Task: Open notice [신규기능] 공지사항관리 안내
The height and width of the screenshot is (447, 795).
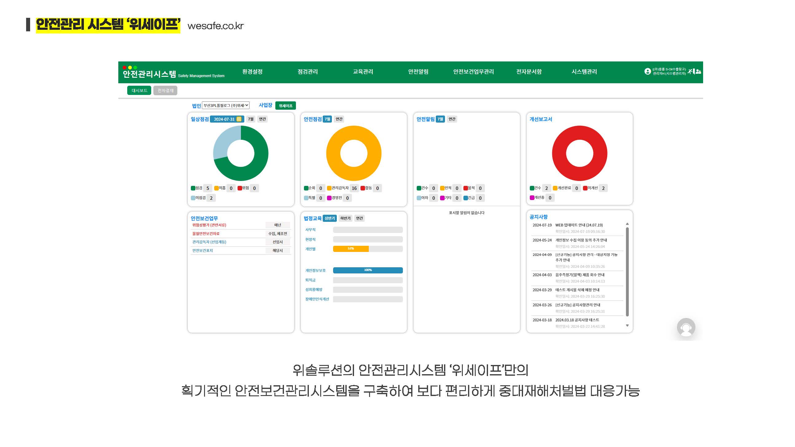Action: pyautogui.click(x=578, y=305)
